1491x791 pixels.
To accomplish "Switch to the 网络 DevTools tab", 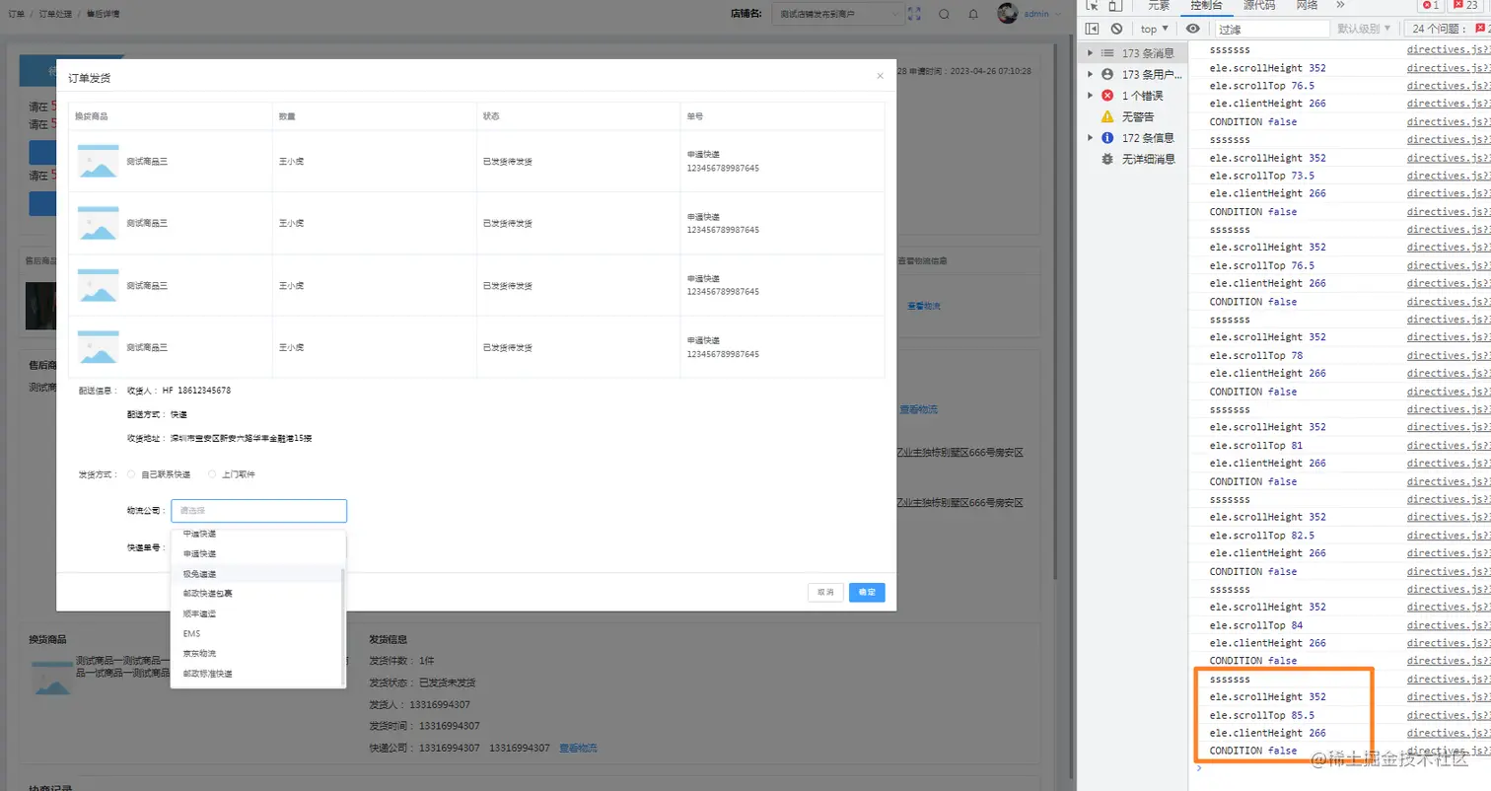I will [x=1307, y=5].
